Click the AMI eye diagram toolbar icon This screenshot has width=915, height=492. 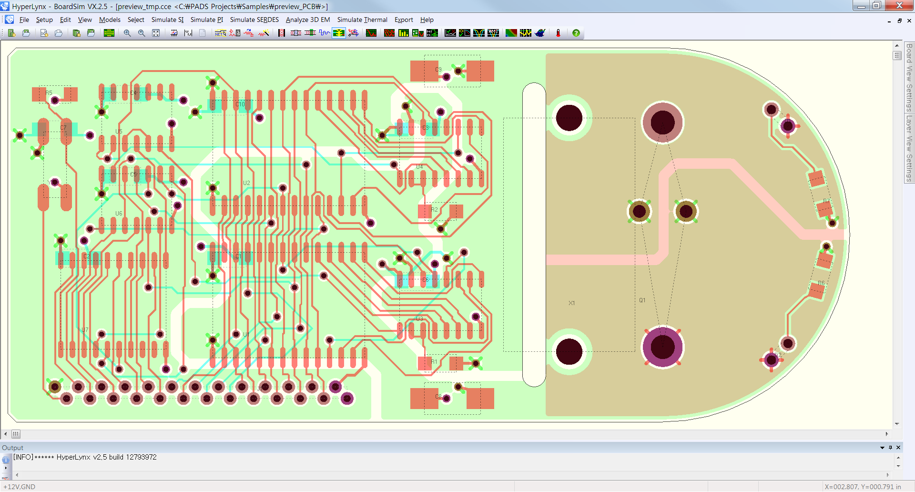[x=493, y=33]
